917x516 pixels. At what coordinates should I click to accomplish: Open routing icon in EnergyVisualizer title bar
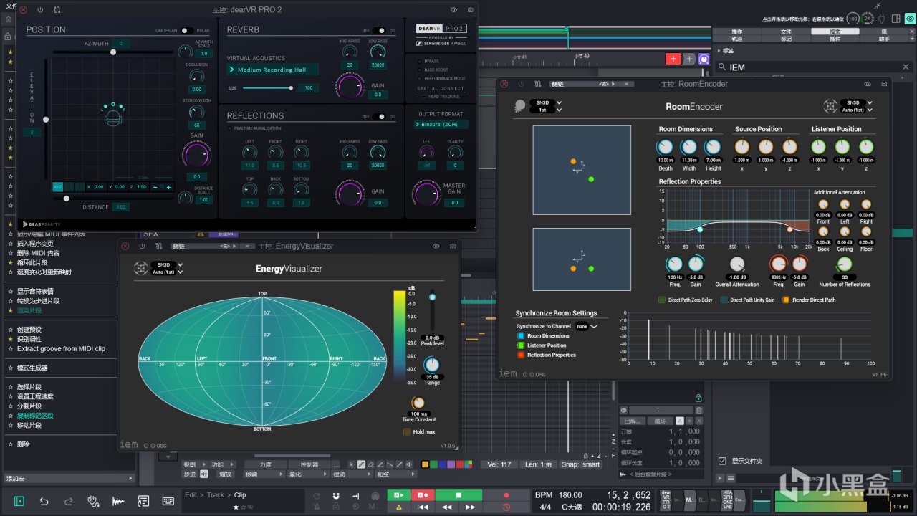158,246
